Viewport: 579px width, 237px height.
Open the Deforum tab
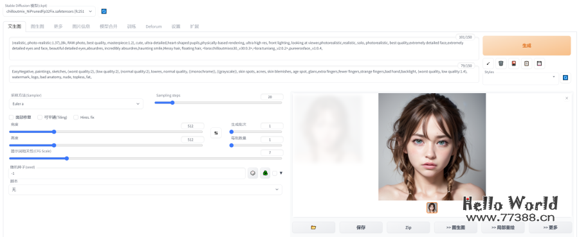154,26
